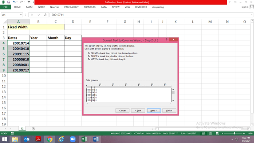Viewport: 264px width, 152px height.
Task: Click the Filter funnel icon in quick access toolbar
Action: (x=29, y=2)
